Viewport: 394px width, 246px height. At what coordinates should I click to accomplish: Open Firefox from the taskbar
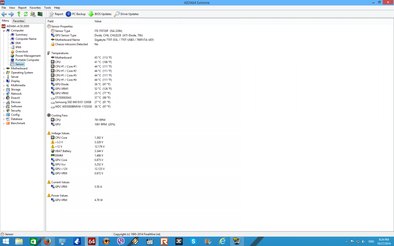[x=48, y=241]
